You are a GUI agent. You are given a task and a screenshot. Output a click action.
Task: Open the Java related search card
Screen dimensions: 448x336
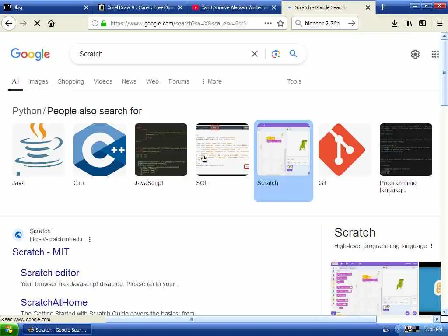tap(38, 154)
